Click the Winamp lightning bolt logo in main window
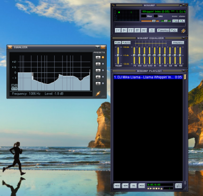The height and width of the screenshot is (196, 203). (x=183, y=30)
